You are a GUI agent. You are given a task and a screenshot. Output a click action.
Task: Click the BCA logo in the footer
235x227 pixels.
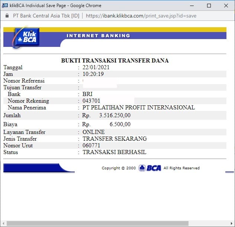[x=150, y=168]
